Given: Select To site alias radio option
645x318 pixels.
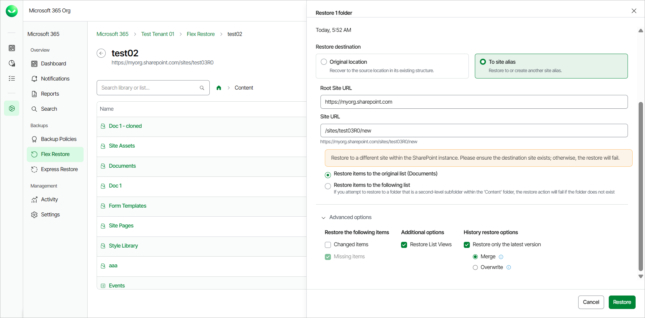Looking at the screenshot, I should (483, 62).
